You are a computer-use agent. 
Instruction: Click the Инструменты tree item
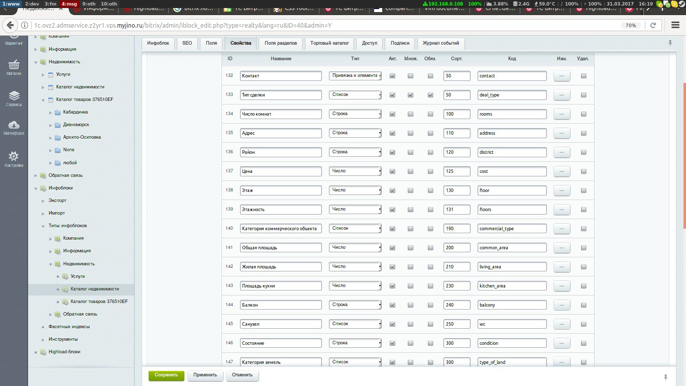pyautogui.click(x=63, y=339)
